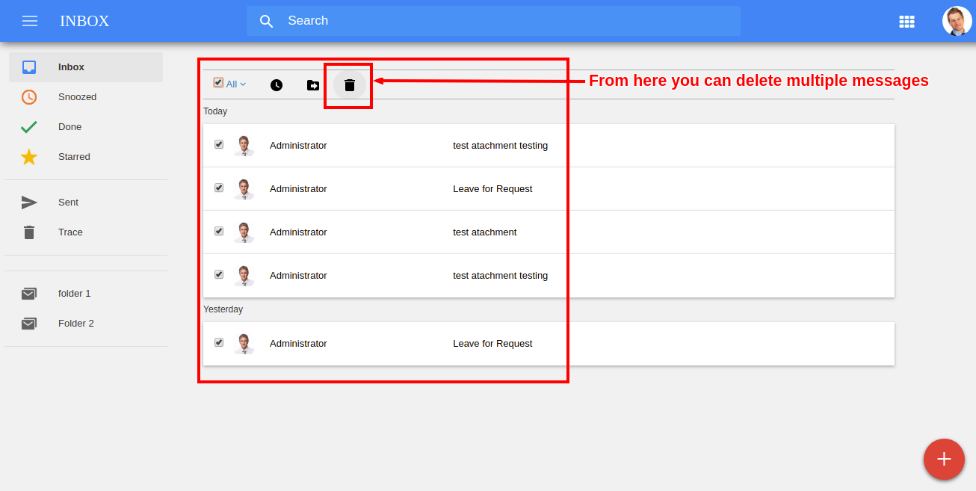Open the apps grid icon

coord(906,22)
